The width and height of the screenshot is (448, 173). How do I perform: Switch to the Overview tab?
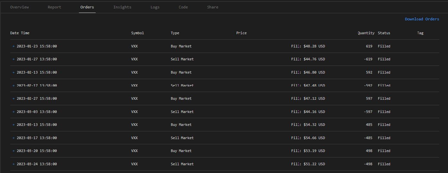point(19,7)
